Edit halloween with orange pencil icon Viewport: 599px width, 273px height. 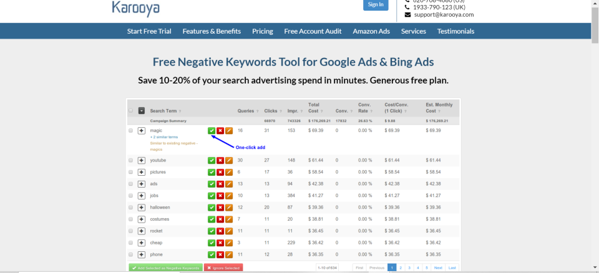point(229,208)
